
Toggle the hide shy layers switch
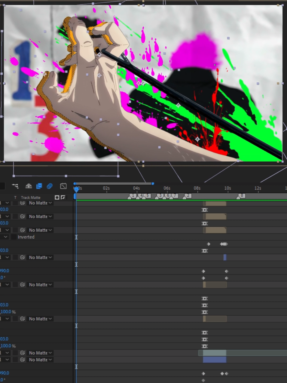[x=29, y=186]
